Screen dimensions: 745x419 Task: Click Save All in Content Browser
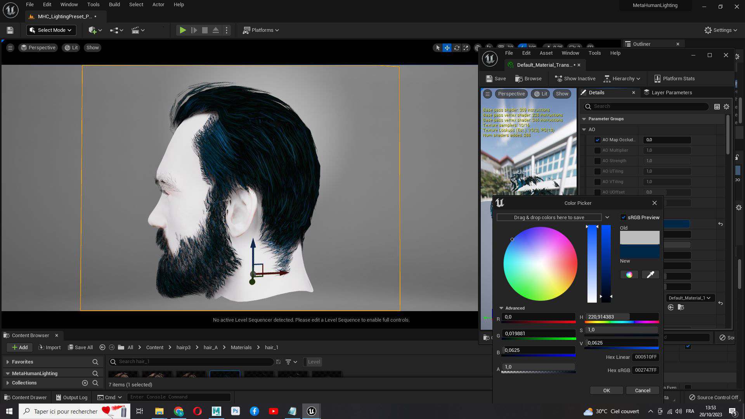[x=80, y=348]
